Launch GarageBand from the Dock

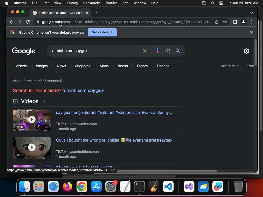pyautogui.click(x=154, y=186)
